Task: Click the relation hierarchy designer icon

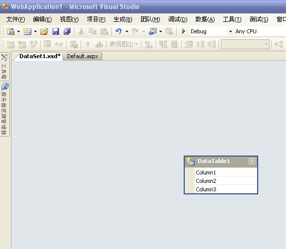Action: click(x=33, y=44)
